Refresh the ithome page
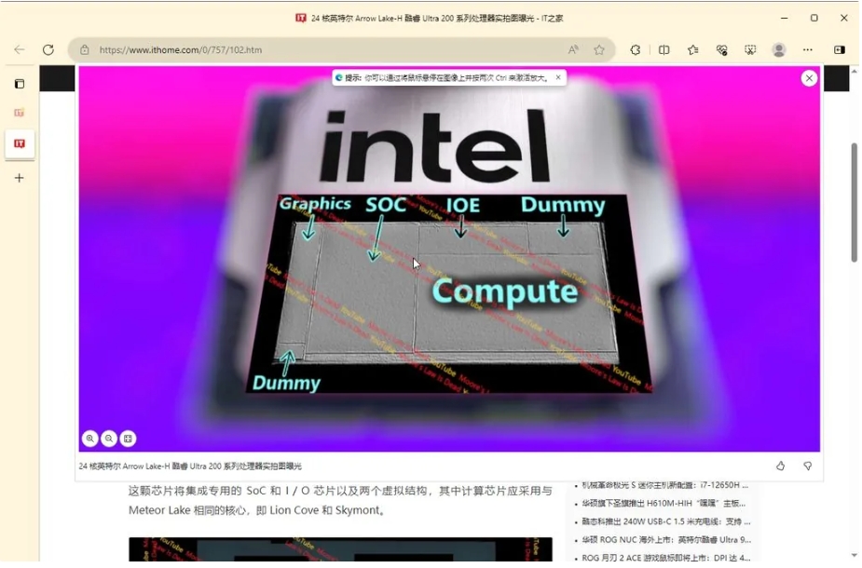862x568 pixels. 48,50
